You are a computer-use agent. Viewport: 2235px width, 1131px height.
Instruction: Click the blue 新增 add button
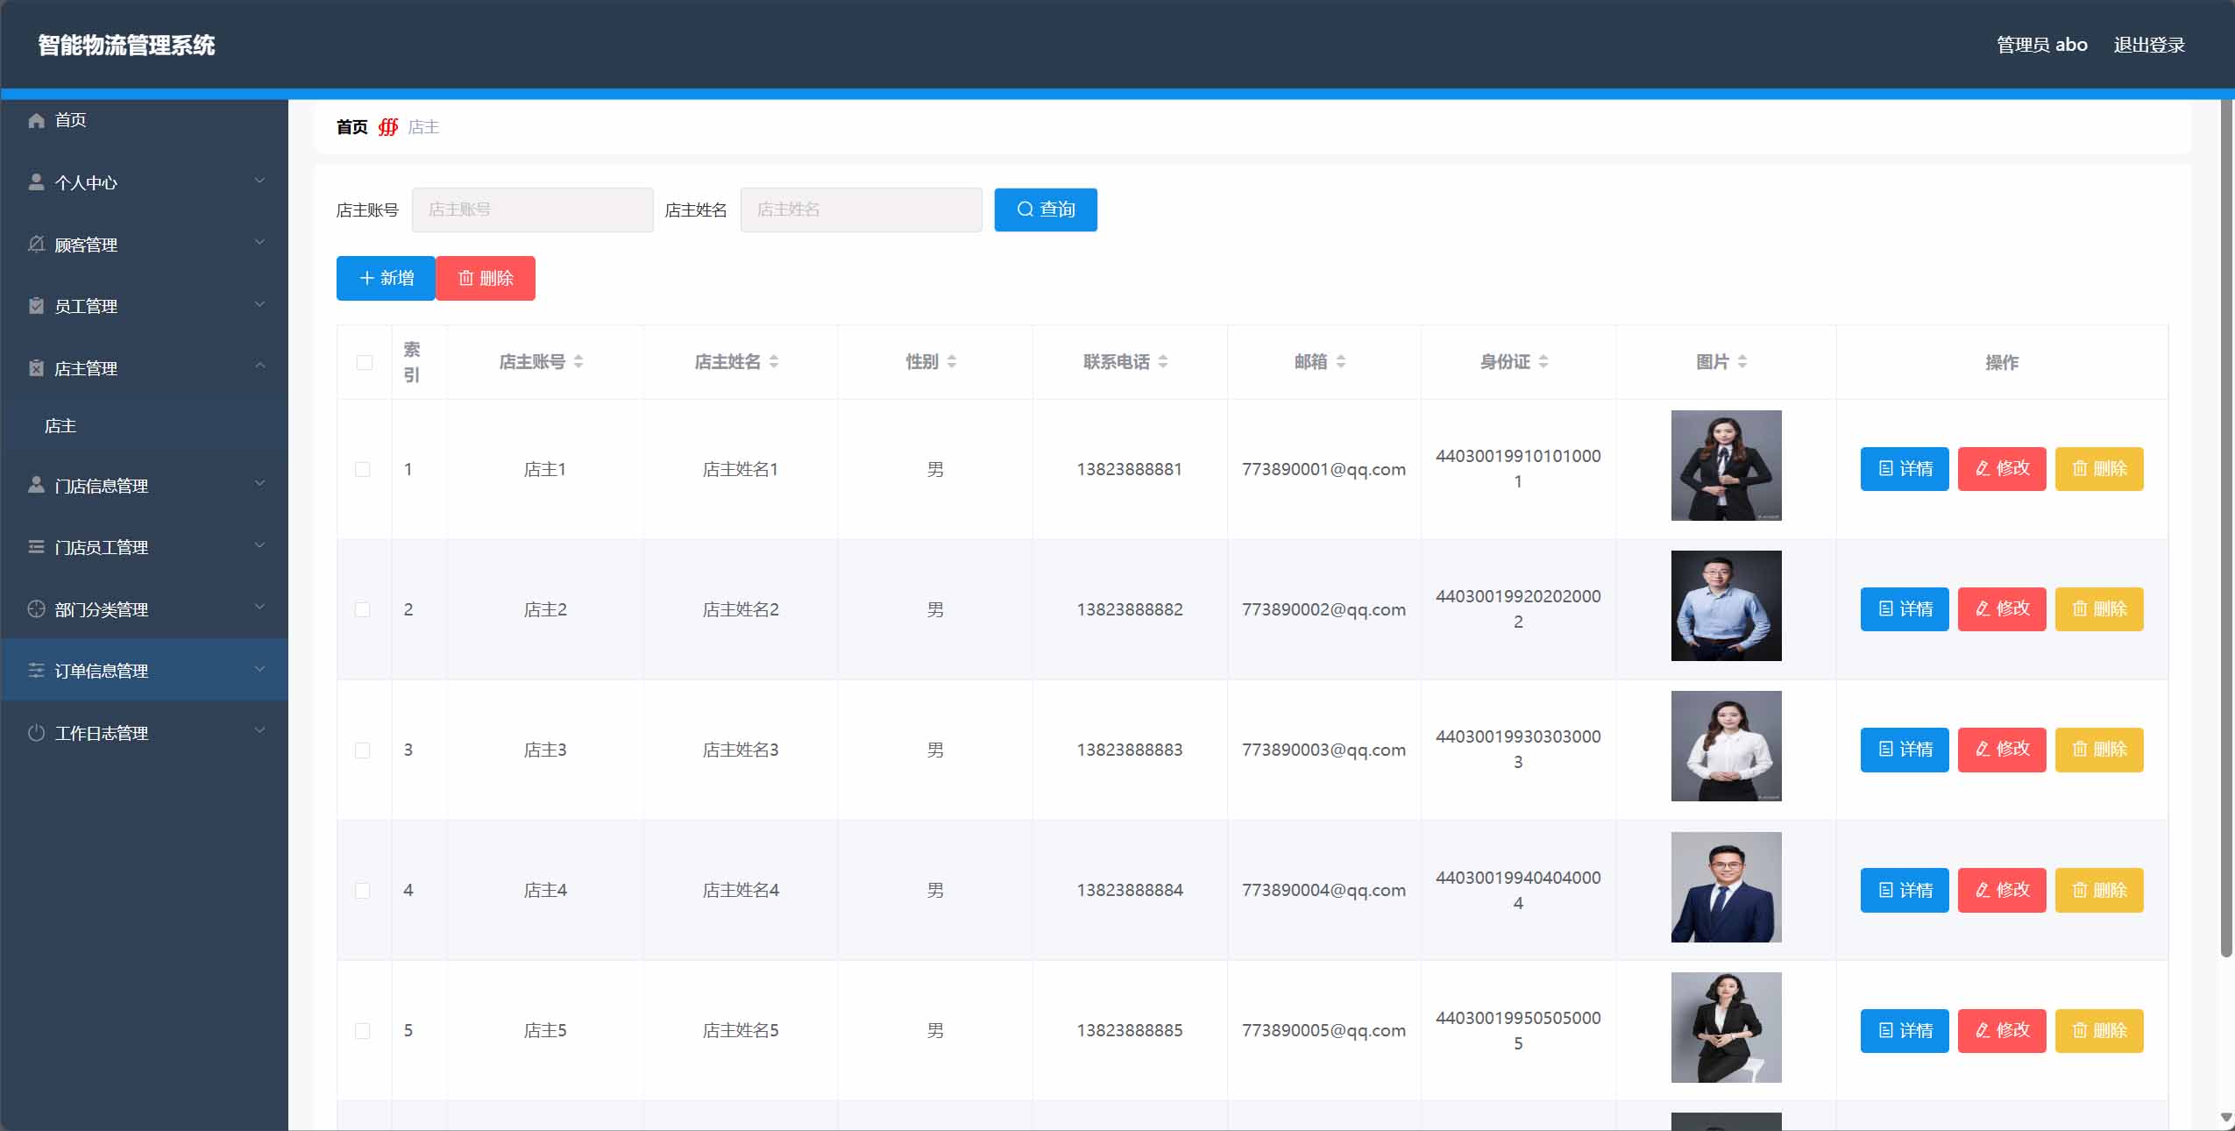click(x=386, y=278)
